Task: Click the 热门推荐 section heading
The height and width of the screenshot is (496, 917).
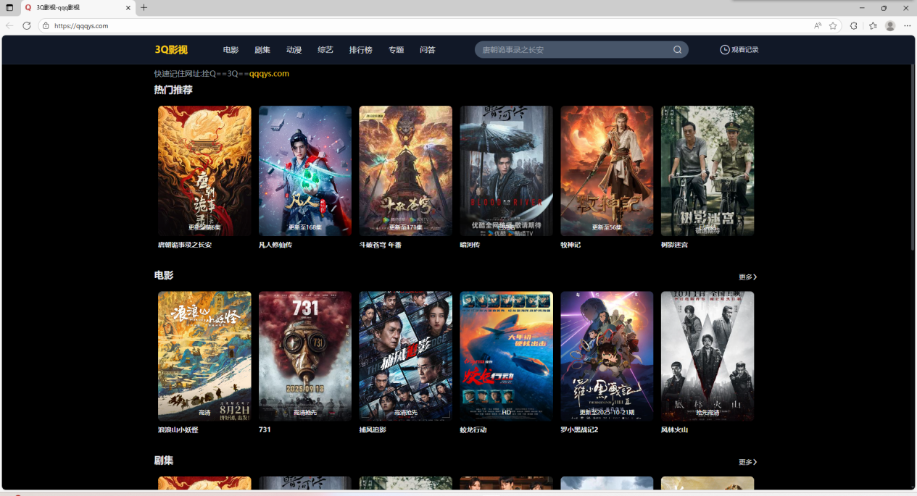Action: click(173, 90)
